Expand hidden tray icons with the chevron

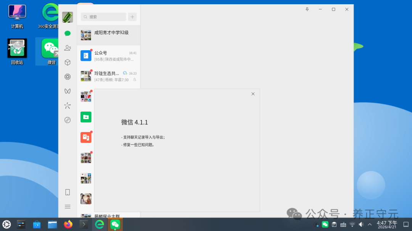pyautogui.click(x=370, y=225)
